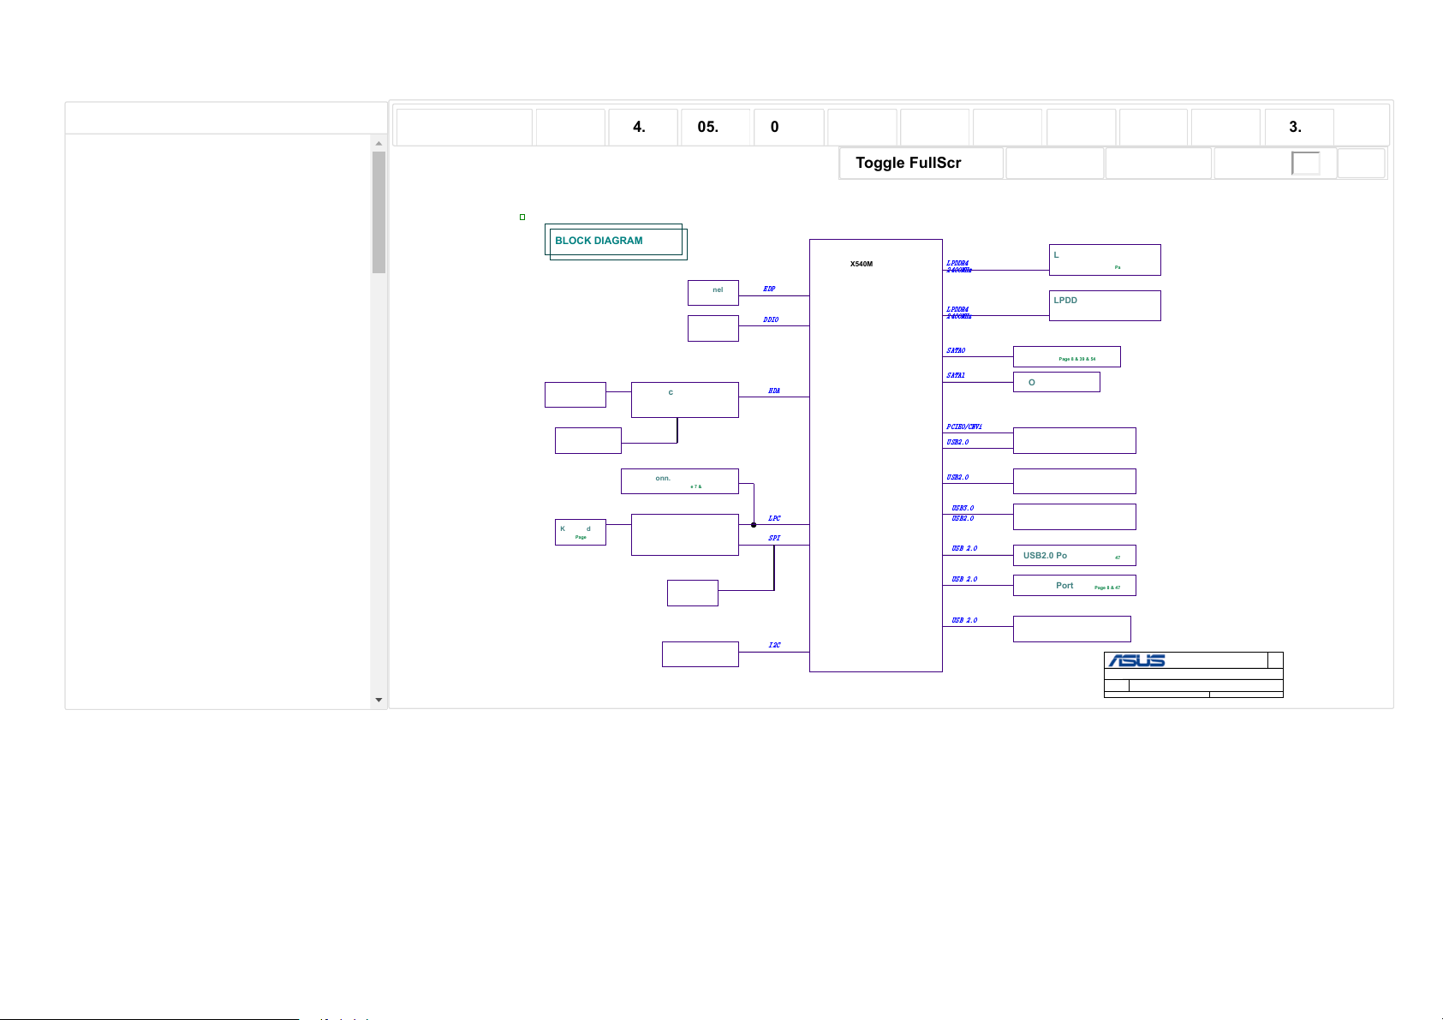Click the ASUS logo in title block
The width and height of the screenshot is (1443, 1020).
(x=1136, y=660)
